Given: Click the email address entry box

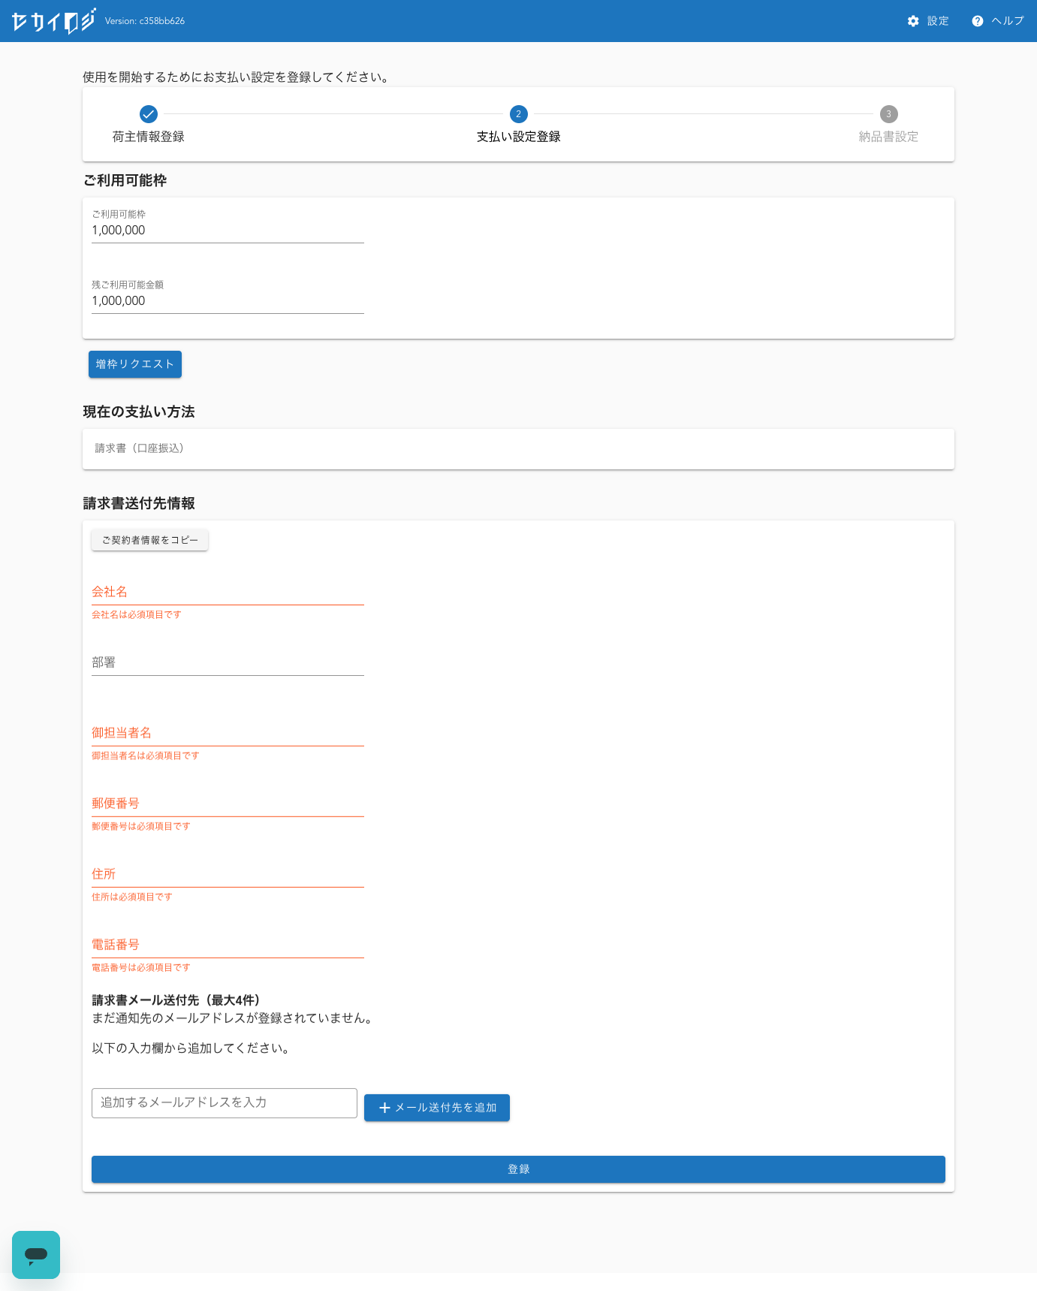Looking at the screenshot, I should (x=224, y=1102).
